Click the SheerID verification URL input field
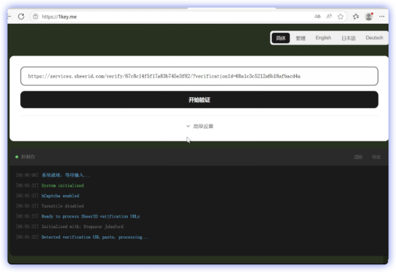396x272 pixels. [199, 76]
